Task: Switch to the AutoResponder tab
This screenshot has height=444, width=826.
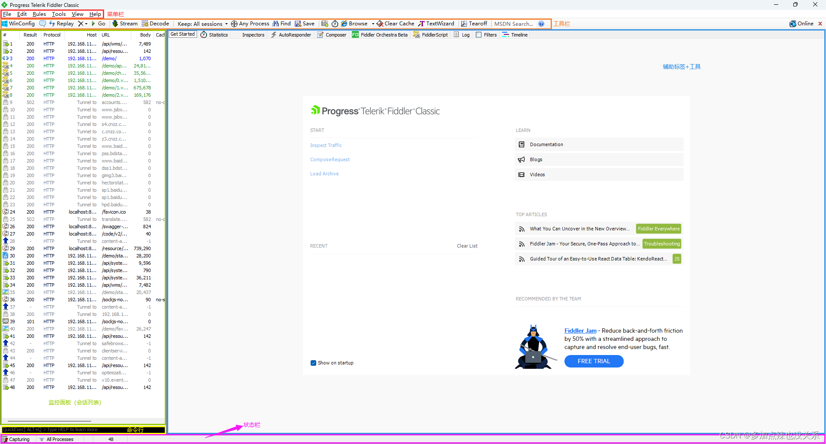Action: pyautogui.click(x=291, y=35)
